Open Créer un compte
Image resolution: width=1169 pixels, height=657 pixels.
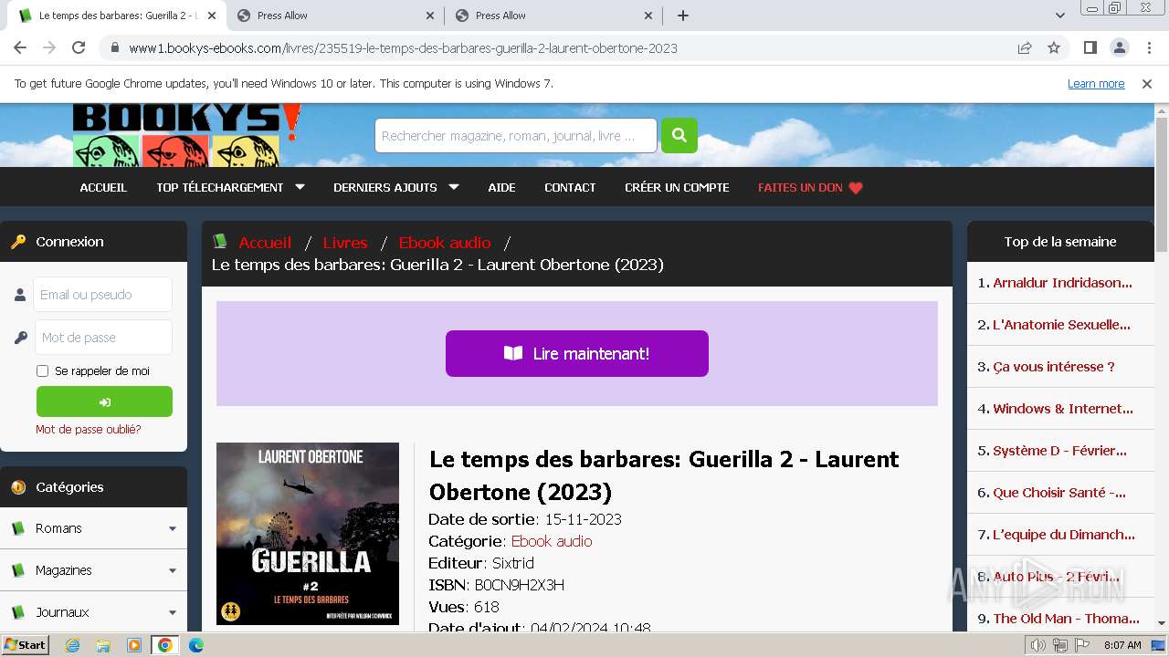pos(677,187)
